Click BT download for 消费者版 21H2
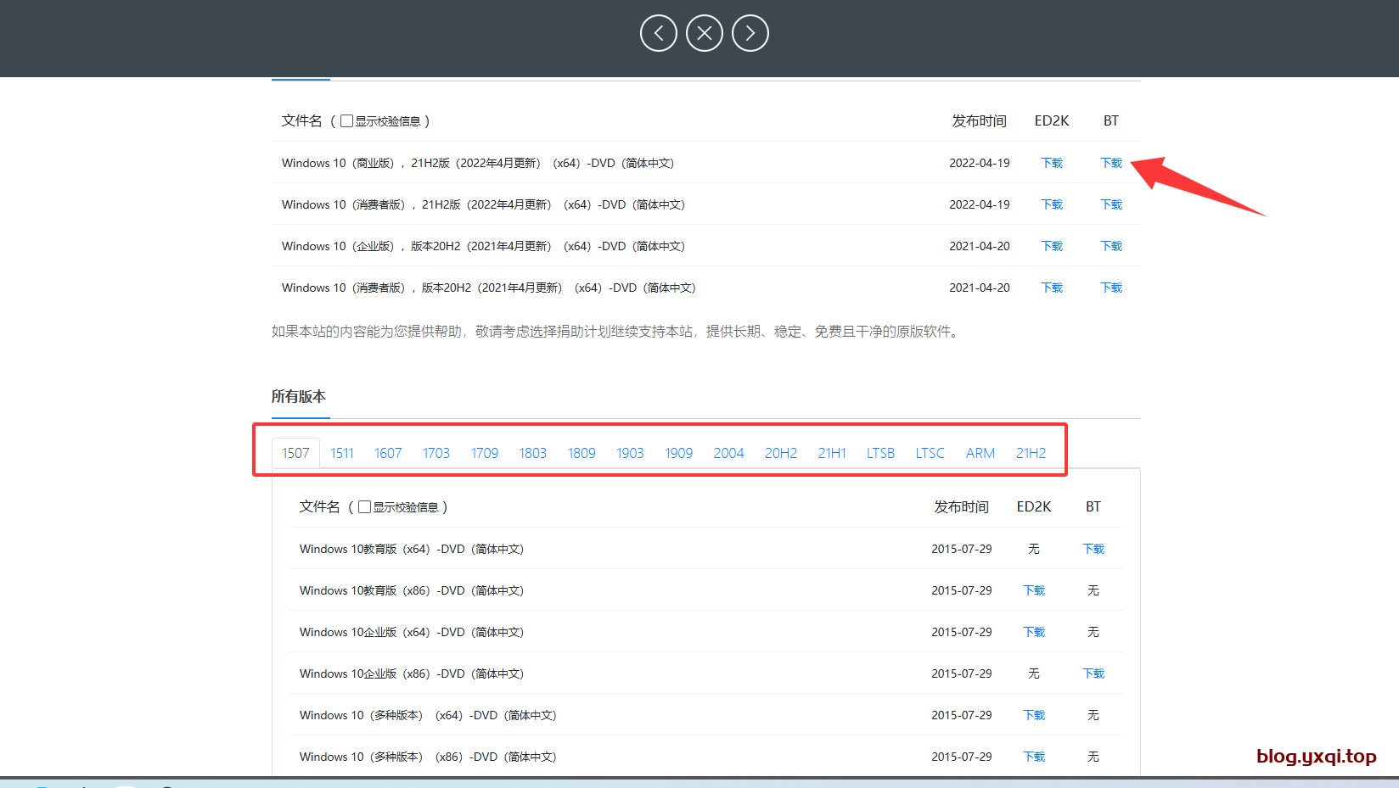 coord(1110,204)
